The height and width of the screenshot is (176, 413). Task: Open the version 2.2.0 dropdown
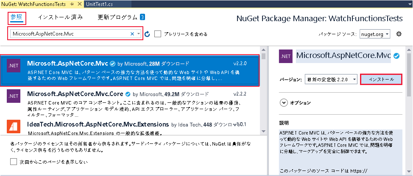click(x=331, y=80)
